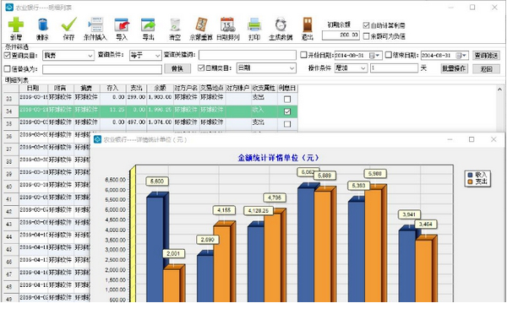Click the 条件插入 (Conditional insert) icon
The image size is (507, 314).
tap(95, 24)
